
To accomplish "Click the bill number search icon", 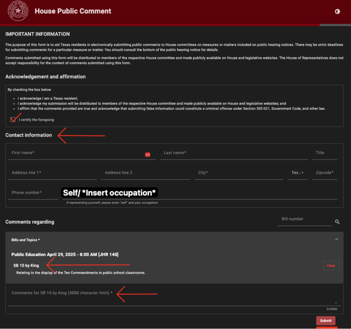I will [337, 222].
